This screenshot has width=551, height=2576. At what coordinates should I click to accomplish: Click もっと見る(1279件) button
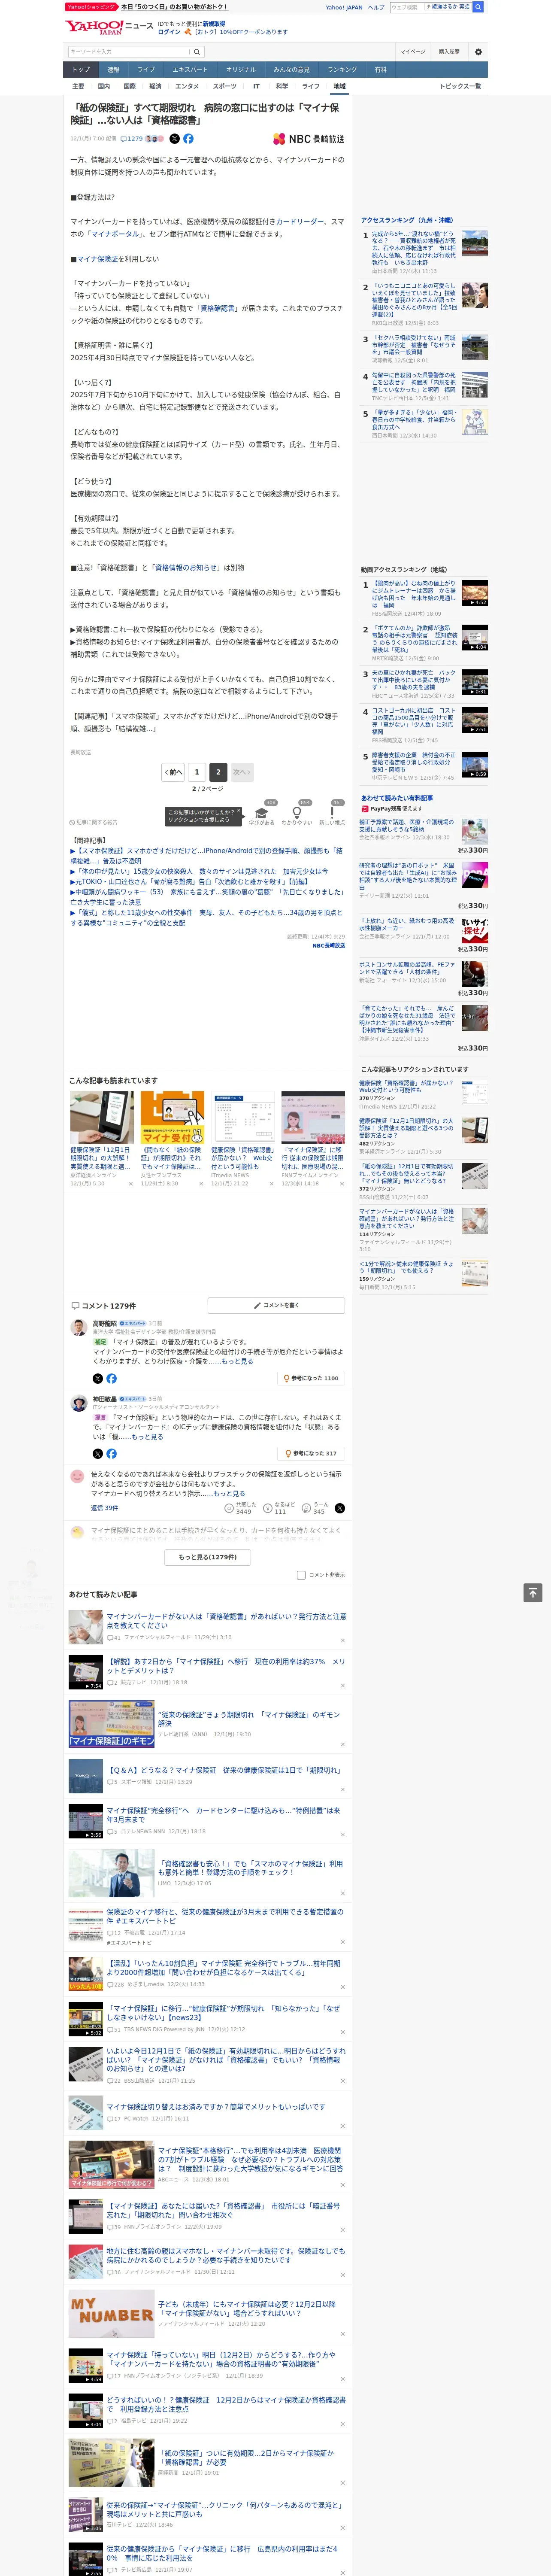[x=208, y=1557]
